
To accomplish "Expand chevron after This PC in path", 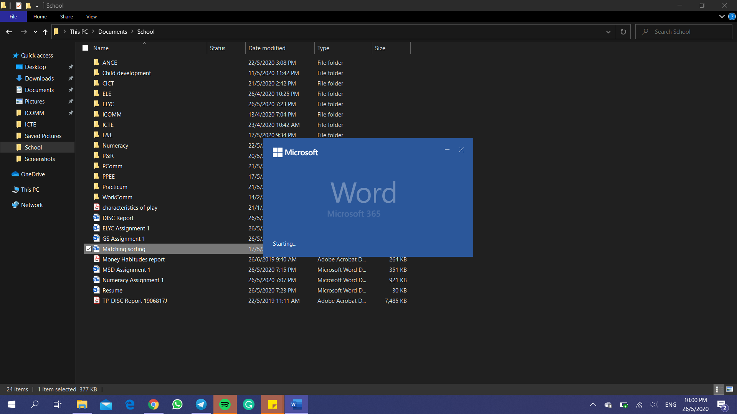I will pos(93,31).
